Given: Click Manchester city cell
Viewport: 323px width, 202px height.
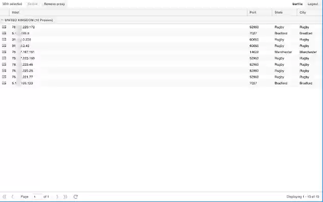Looking at the screenshot, I should 308,52.
